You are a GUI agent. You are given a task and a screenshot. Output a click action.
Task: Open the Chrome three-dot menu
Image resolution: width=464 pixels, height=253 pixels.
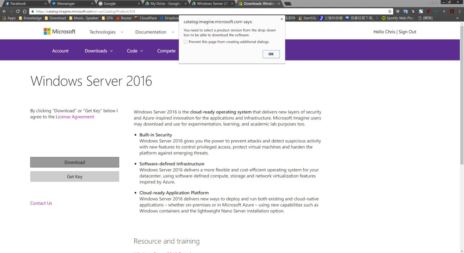tap(460, 11)
